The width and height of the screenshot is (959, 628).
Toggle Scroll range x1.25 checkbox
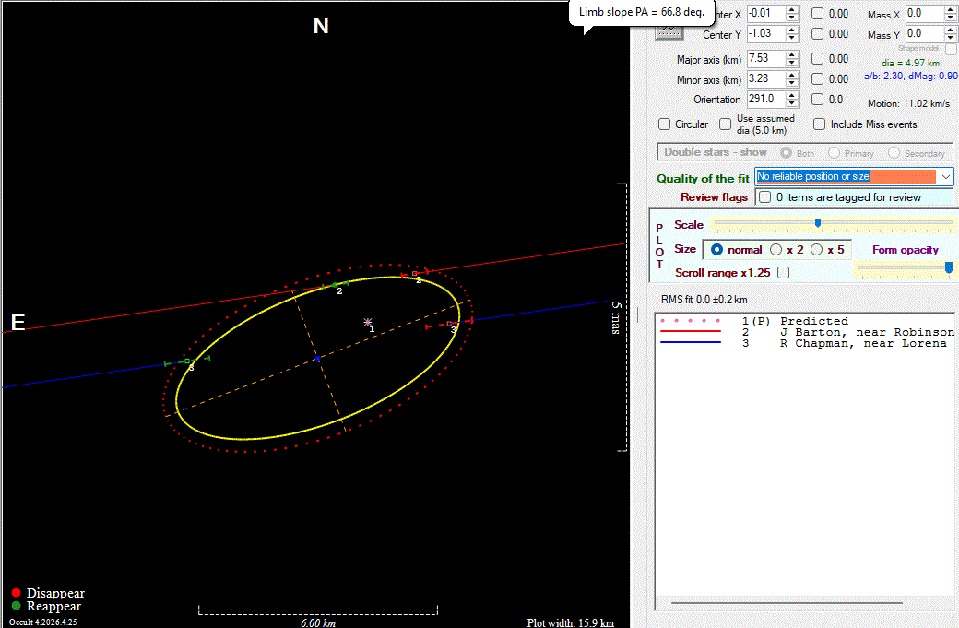(x=784, y=273)
